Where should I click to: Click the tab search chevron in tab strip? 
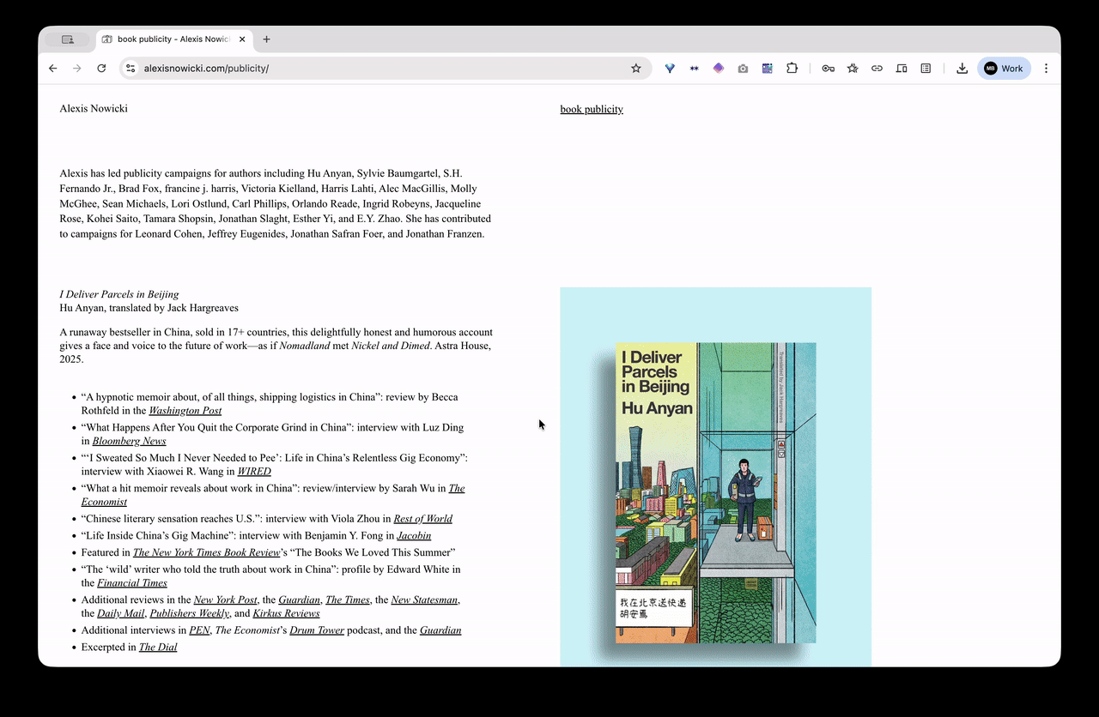tap(68, 39)
